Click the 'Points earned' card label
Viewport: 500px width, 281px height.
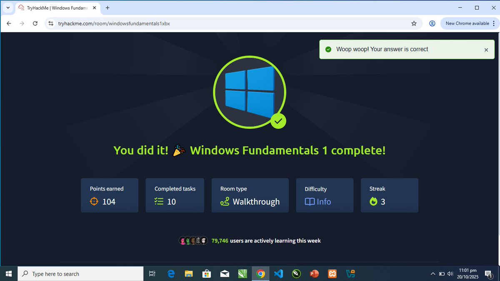pos(107,189)
